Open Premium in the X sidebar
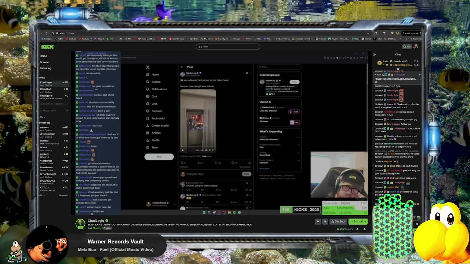Image resolution: width=470 pixels, height=264 pixels. [154, 111]
